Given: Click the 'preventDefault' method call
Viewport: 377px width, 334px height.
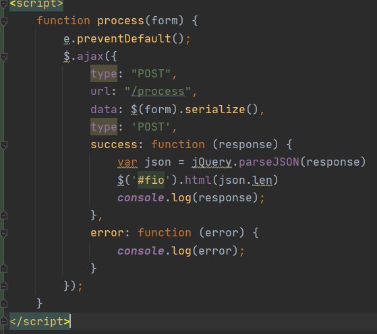Looking at the screenshot, I should (x=124, y=39).
